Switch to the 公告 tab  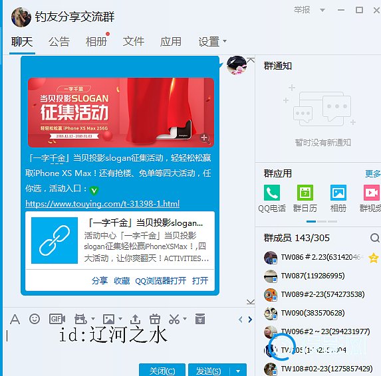(x=59, y=42)
